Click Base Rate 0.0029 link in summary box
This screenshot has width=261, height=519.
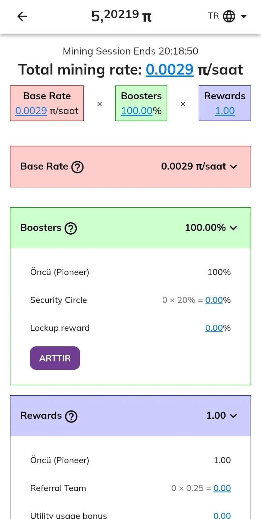pyautogui.click(x=31, y=111)
